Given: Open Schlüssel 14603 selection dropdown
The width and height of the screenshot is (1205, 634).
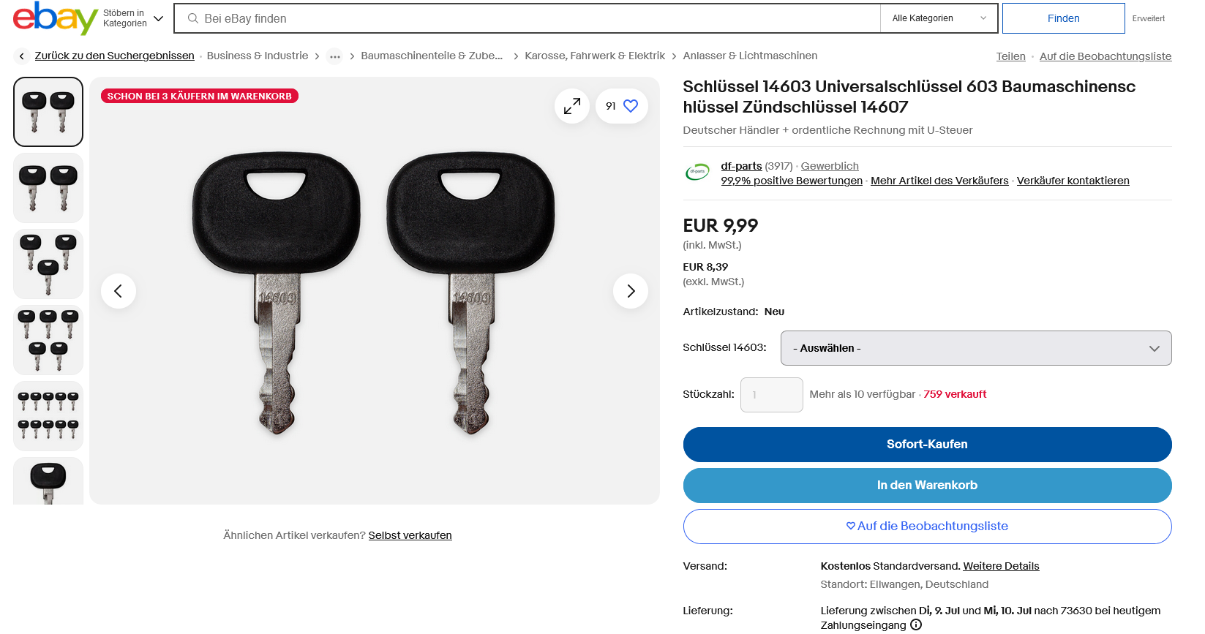Looking at the screenshot, I should [975, 348].
